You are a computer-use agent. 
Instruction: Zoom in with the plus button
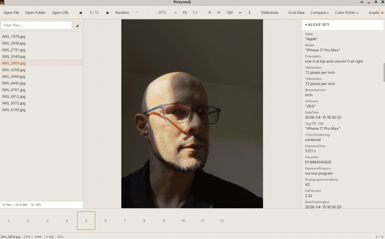tap(176, 13)
